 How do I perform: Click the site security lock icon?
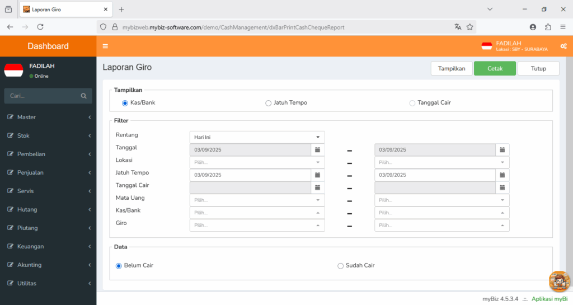point(115,27)
